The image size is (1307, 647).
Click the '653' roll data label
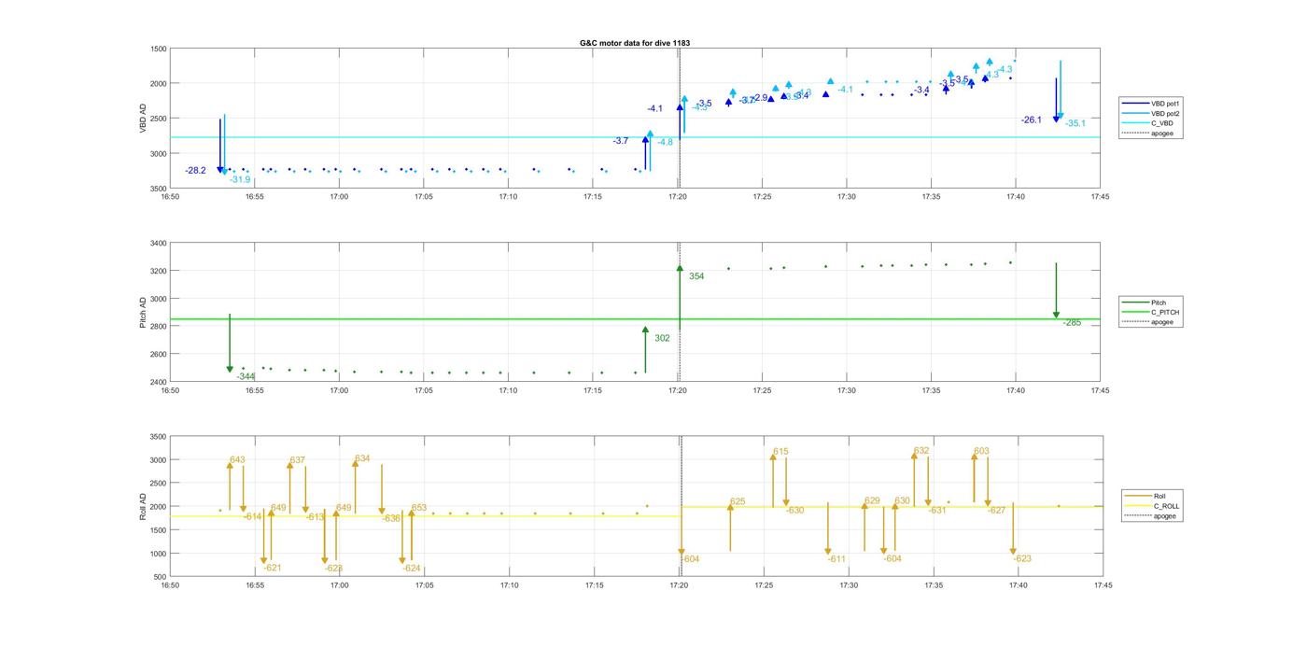pos(419,508)
